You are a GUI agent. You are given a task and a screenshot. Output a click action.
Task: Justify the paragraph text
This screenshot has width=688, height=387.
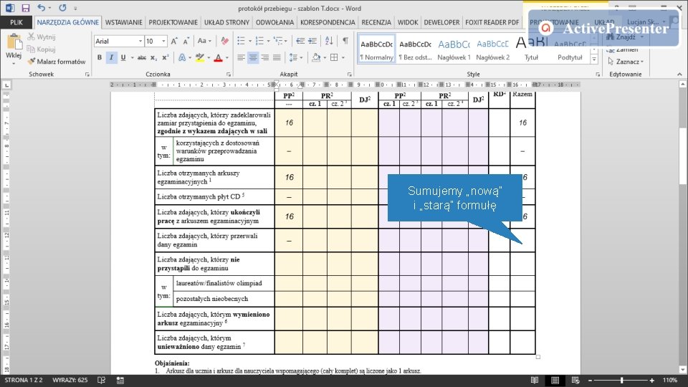277,57
